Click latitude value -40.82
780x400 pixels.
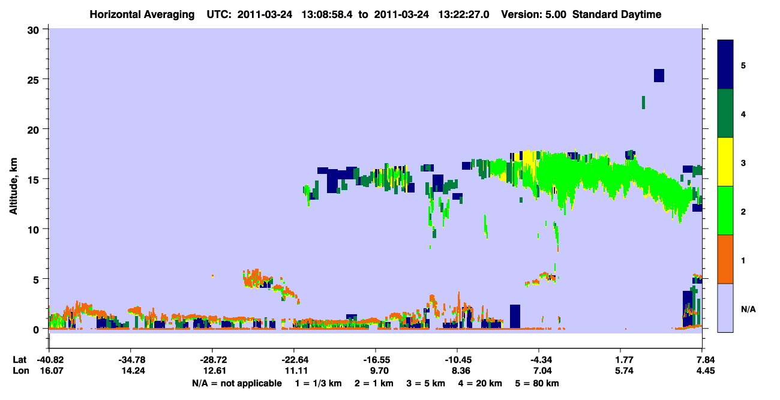(49, 360)
